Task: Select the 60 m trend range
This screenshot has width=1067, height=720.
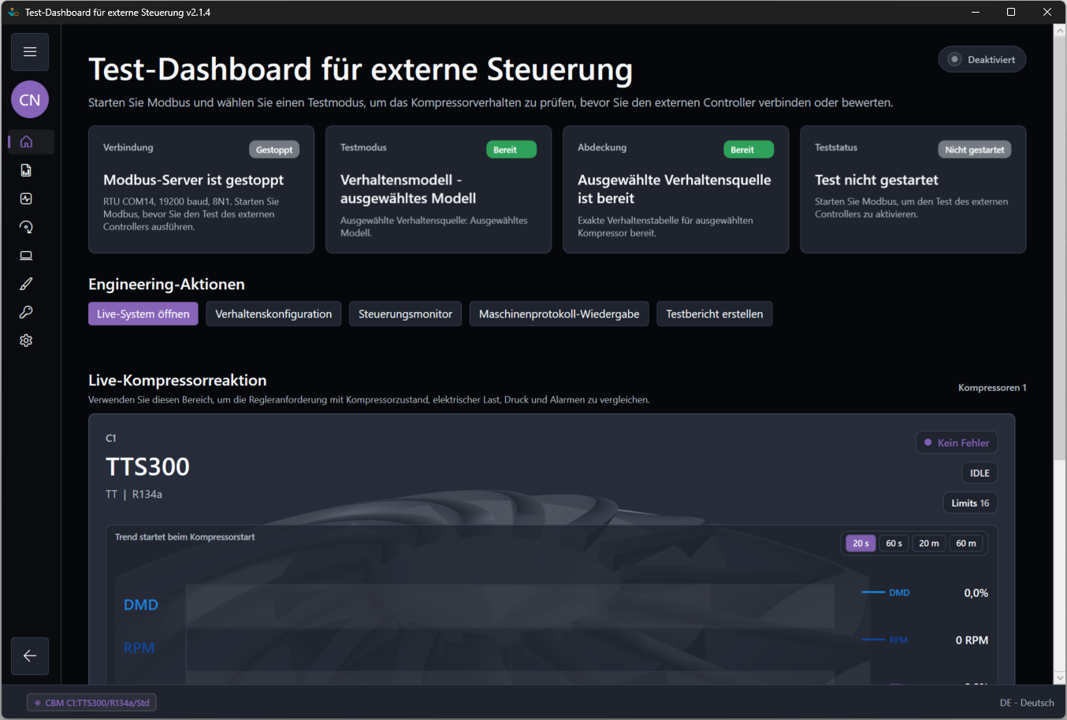Action: [966, 544]
